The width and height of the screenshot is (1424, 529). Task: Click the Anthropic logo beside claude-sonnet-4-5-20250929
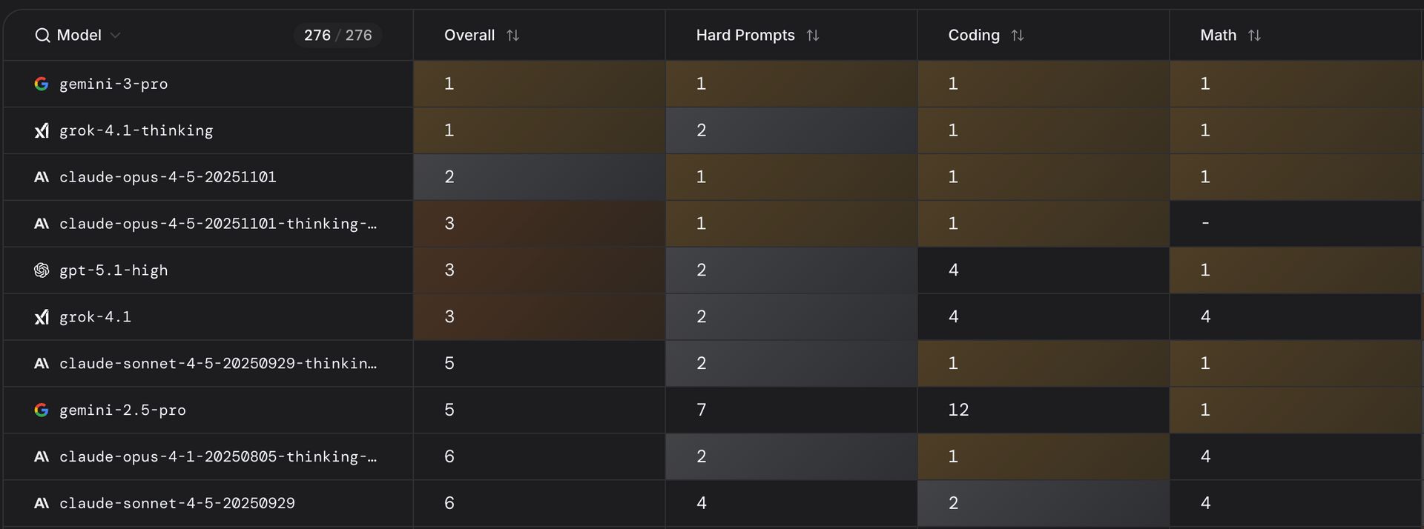tap(42, 503)
